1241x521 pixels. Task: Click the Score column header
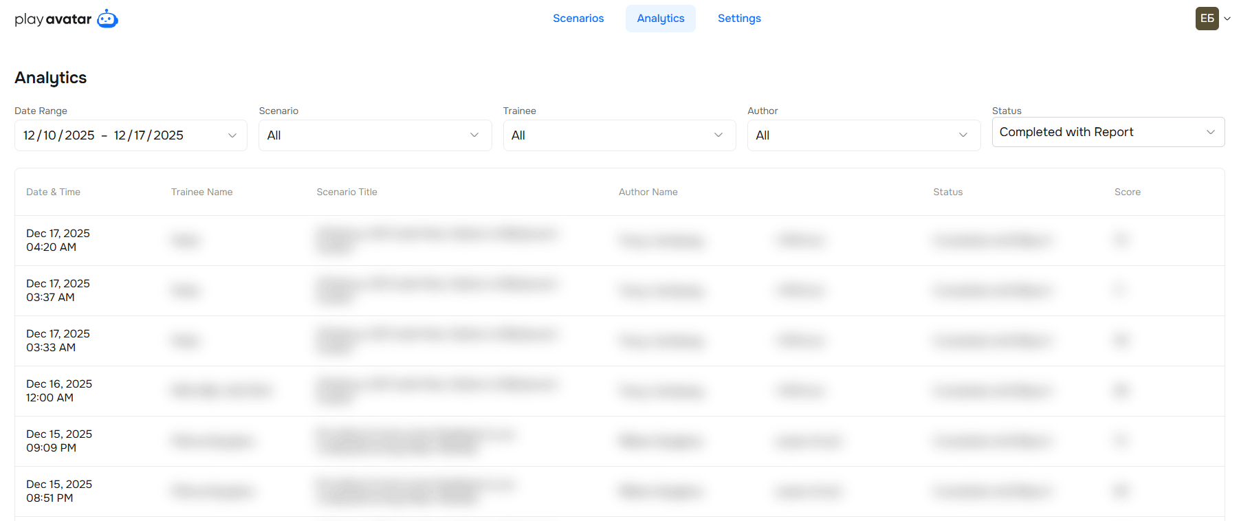tap(1127, 192)
